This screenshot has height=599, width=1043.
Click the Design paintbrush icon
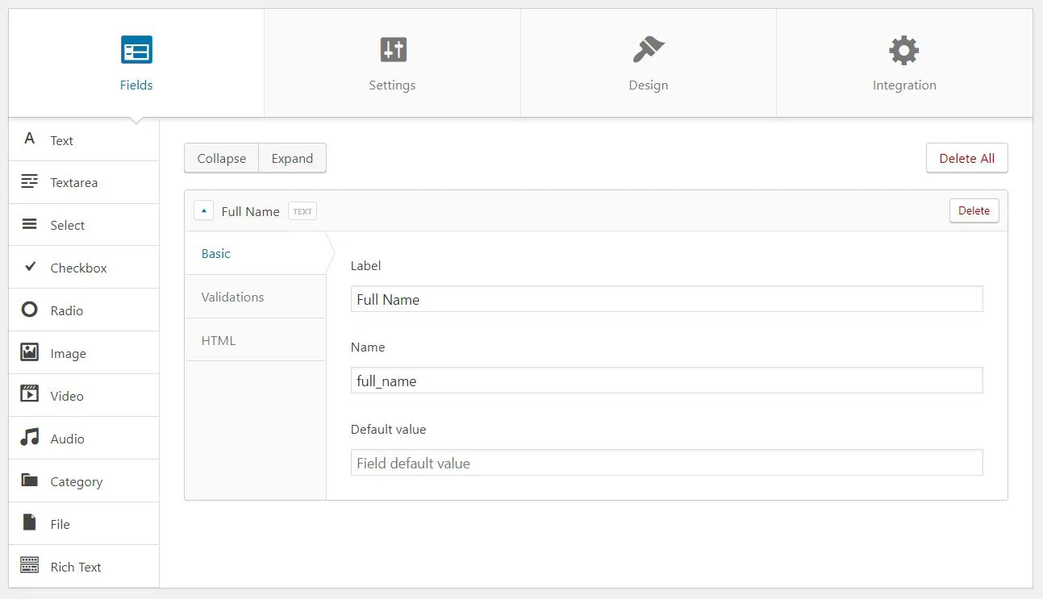(649, 50)
